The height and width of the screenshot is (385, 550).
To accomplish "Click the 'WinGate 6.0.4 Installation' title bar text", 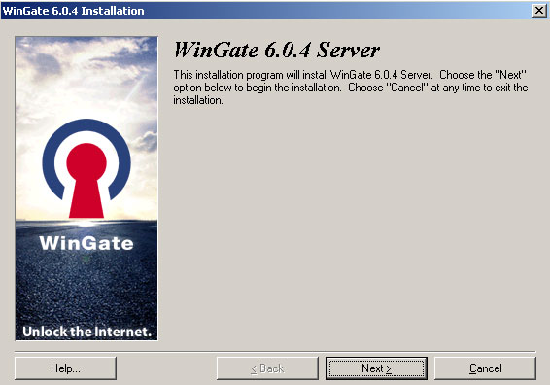I will (x=73, y=11).
